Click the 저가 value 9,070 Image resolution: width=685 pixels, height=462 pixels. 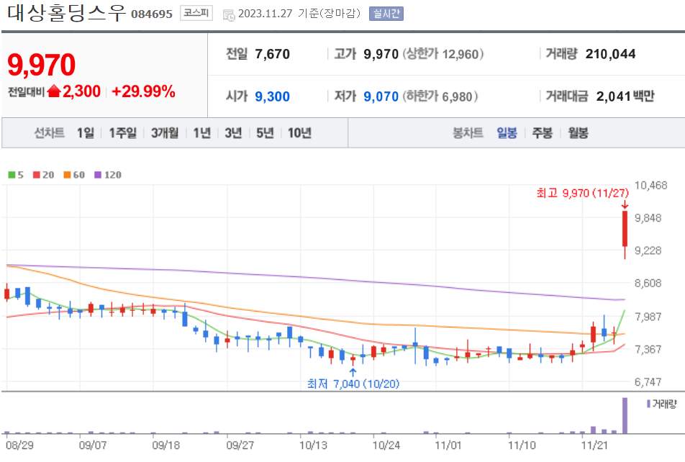tap(381, 96)
